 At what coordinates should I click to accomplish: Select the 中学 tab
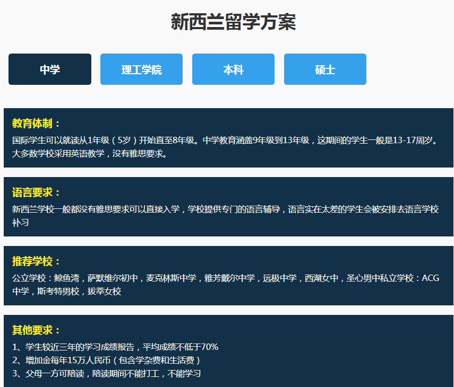coord(50,69)
